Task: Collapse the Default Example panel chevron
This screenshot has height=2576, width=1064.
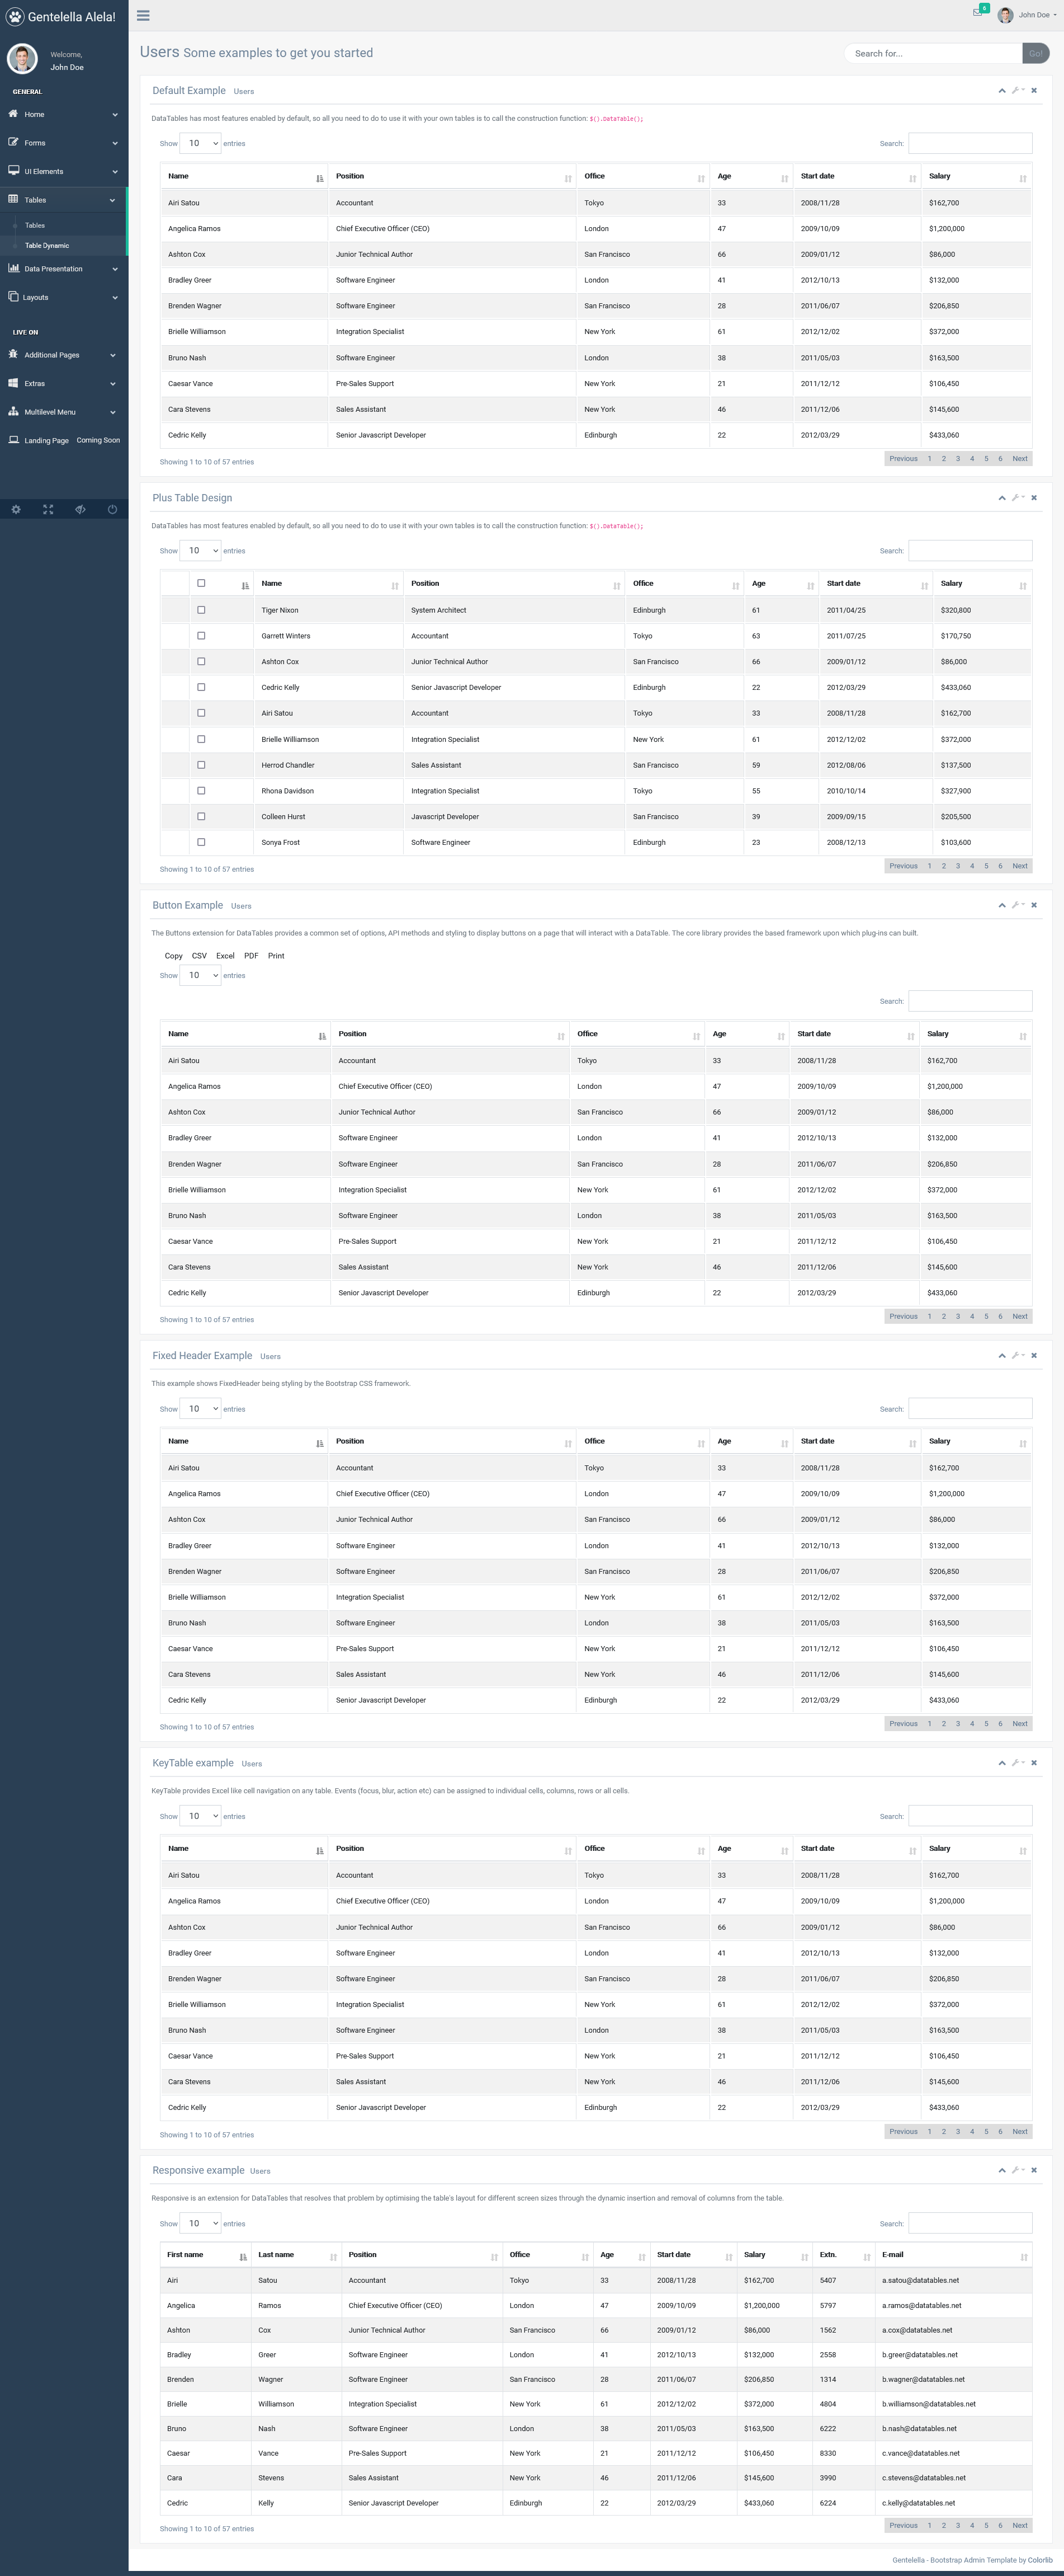Action: point(1002,91)
